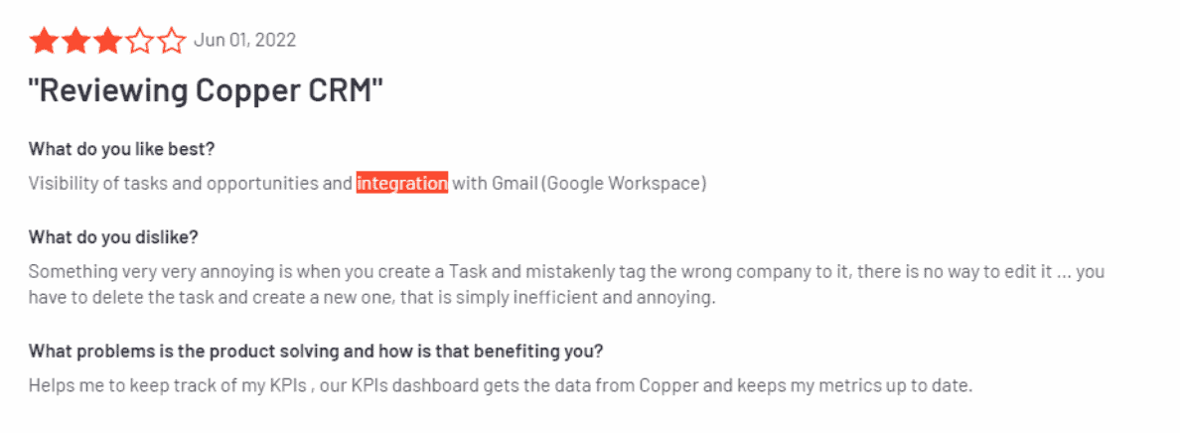Click the "What do you dislike?" heading
The width and height of the screenshot is (1180, 433).
pos(113,237)
